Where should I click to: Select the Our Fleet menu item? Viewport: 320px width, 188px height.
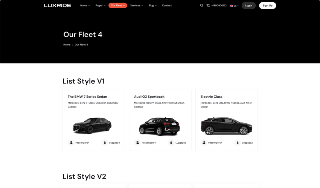tap(117, 6)
